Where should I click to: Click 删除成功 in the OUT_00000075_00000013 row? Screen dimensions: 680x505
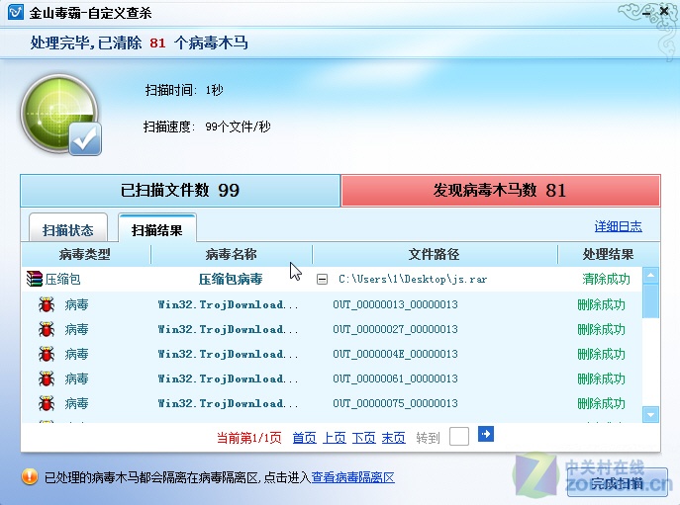pyautogui.click(x=601, y=403)
